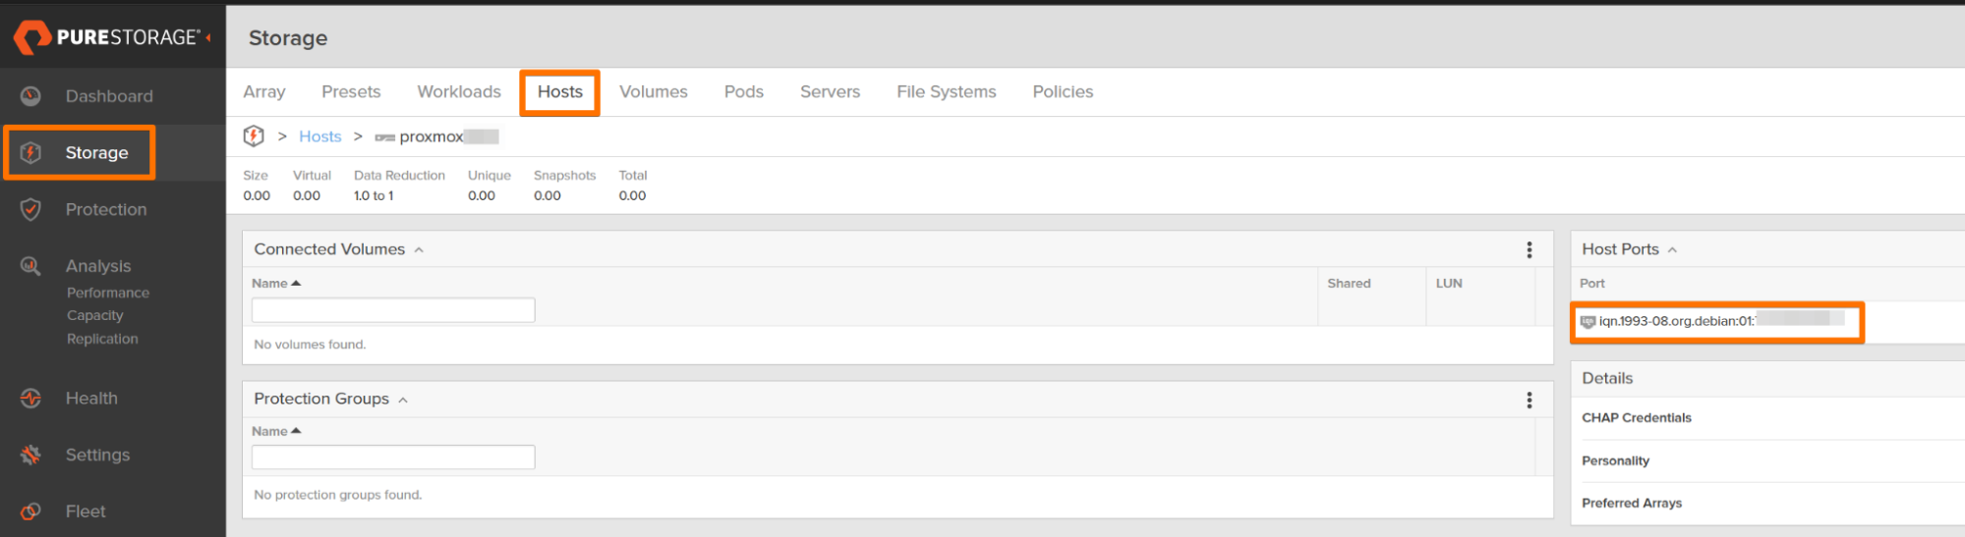Viewport: 1965px width, 537px height.
Task: Open the File Systems tab
Action: 946,92
